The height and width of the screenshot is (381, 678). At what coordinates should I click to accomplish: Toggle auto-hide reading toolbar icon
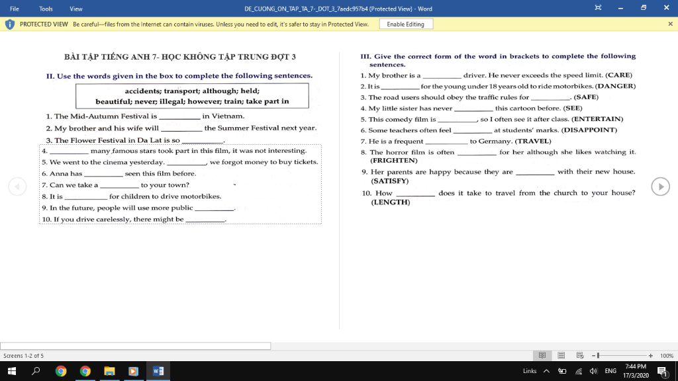coord(598,8)
